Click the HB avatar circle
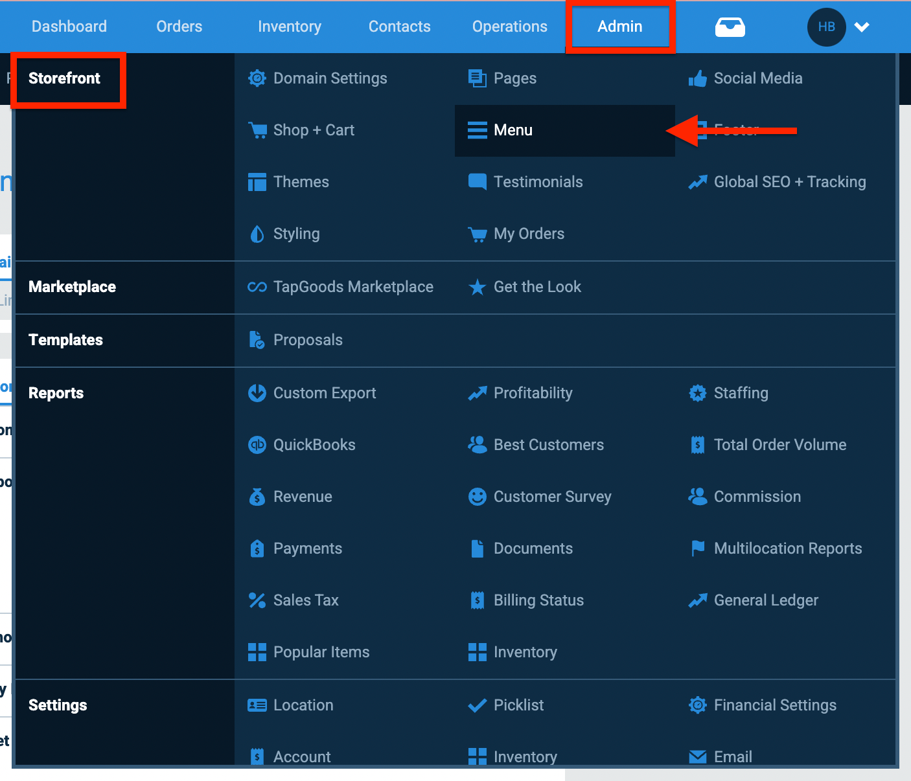The height and width of the screenshot is (781, 911). [x=826, y=27]
